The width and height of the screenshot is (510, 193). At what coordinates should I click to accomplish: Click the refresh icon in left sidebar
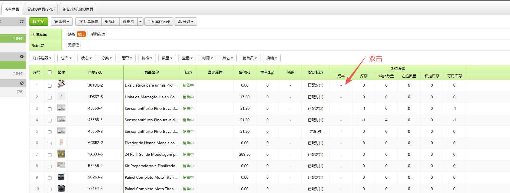pos(22,22)
